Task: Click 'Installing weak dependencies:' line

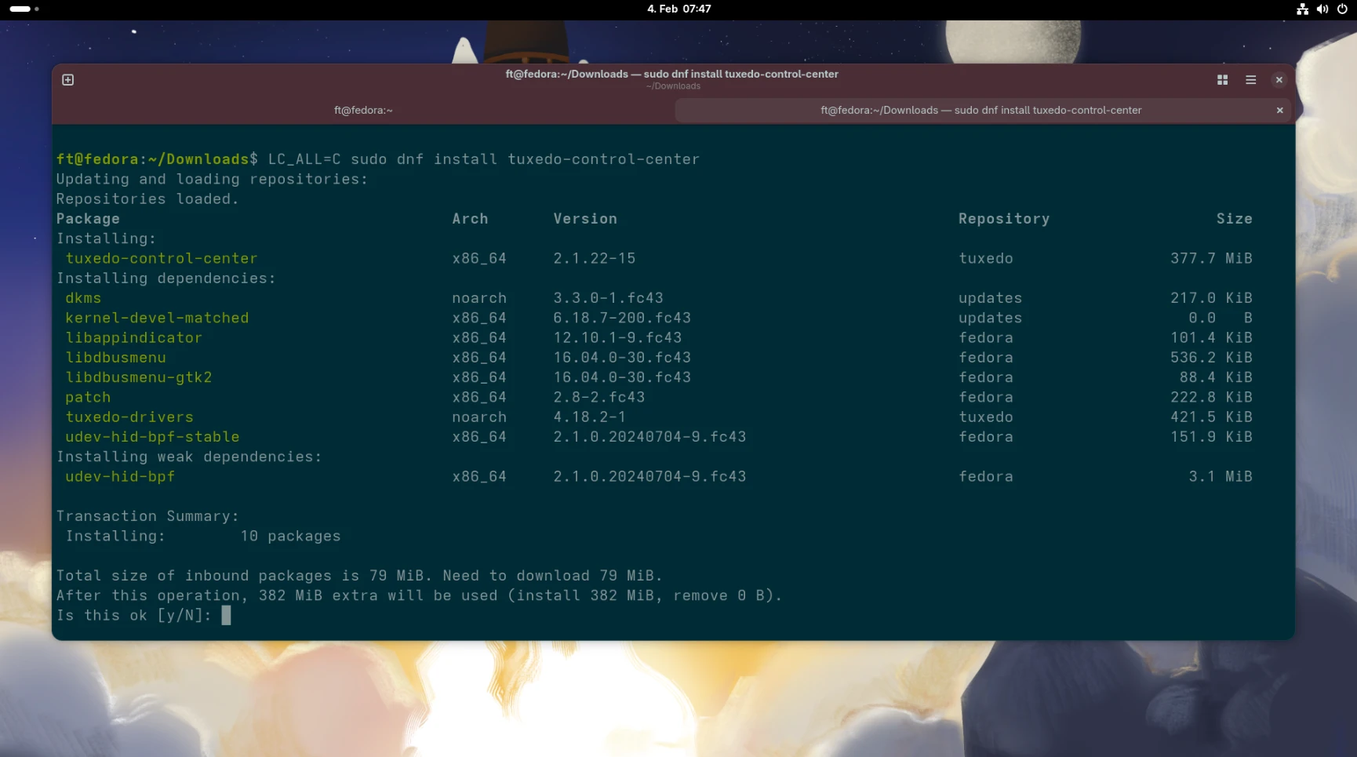Action: (x=189, y=457)
